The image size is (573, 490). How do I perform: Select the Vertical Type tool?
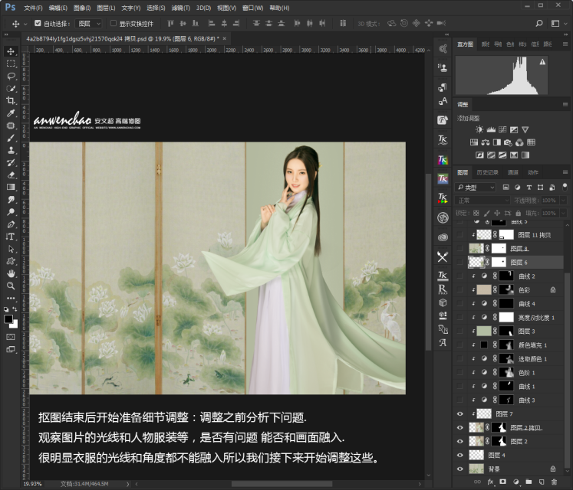point(11,237)
